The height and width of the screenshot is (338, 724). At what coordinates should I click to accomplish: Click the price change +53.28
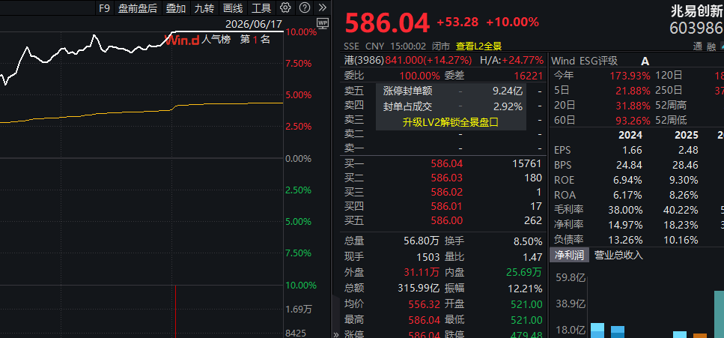click(x=457, y=22)
